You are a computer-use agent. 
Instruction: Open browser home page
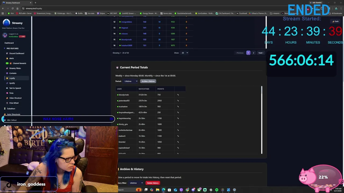pos(17,8)
